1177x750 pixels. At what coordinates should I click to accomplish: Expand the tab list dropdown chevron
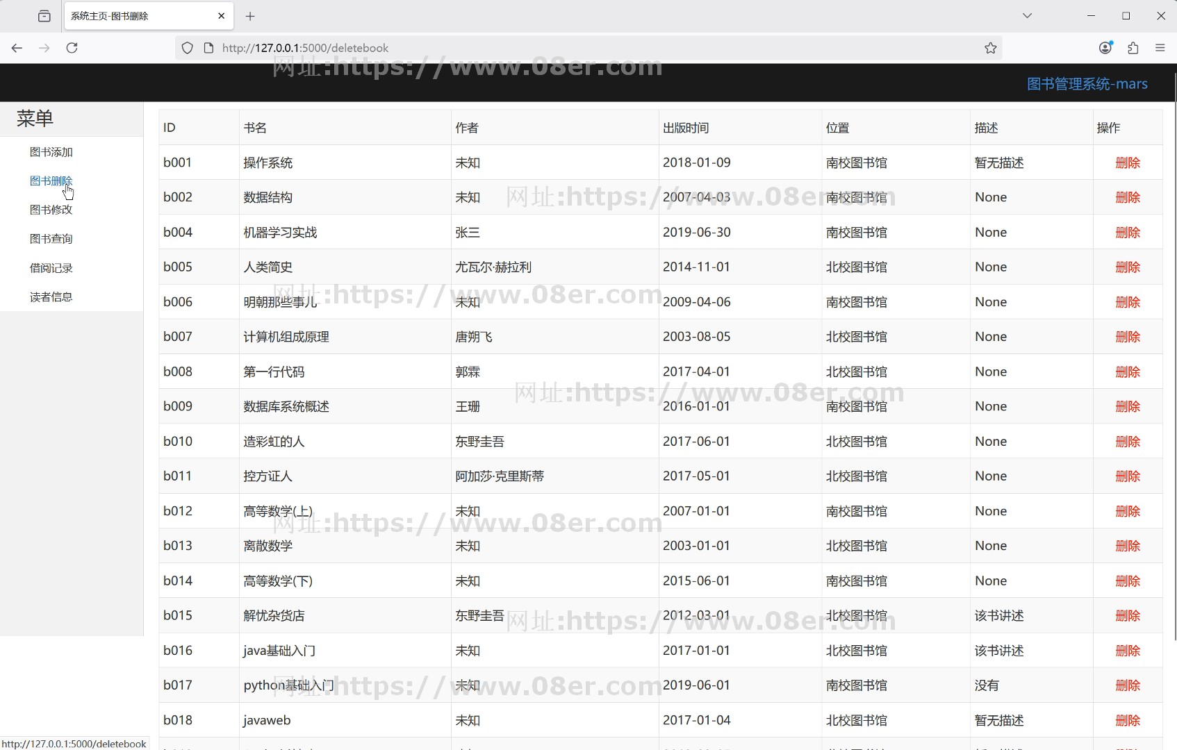tap(1026, 15)
